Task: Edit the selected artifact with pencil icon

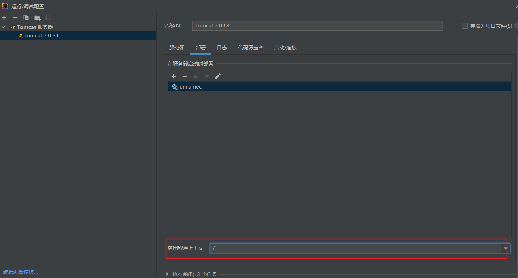Action: [218, 76]
